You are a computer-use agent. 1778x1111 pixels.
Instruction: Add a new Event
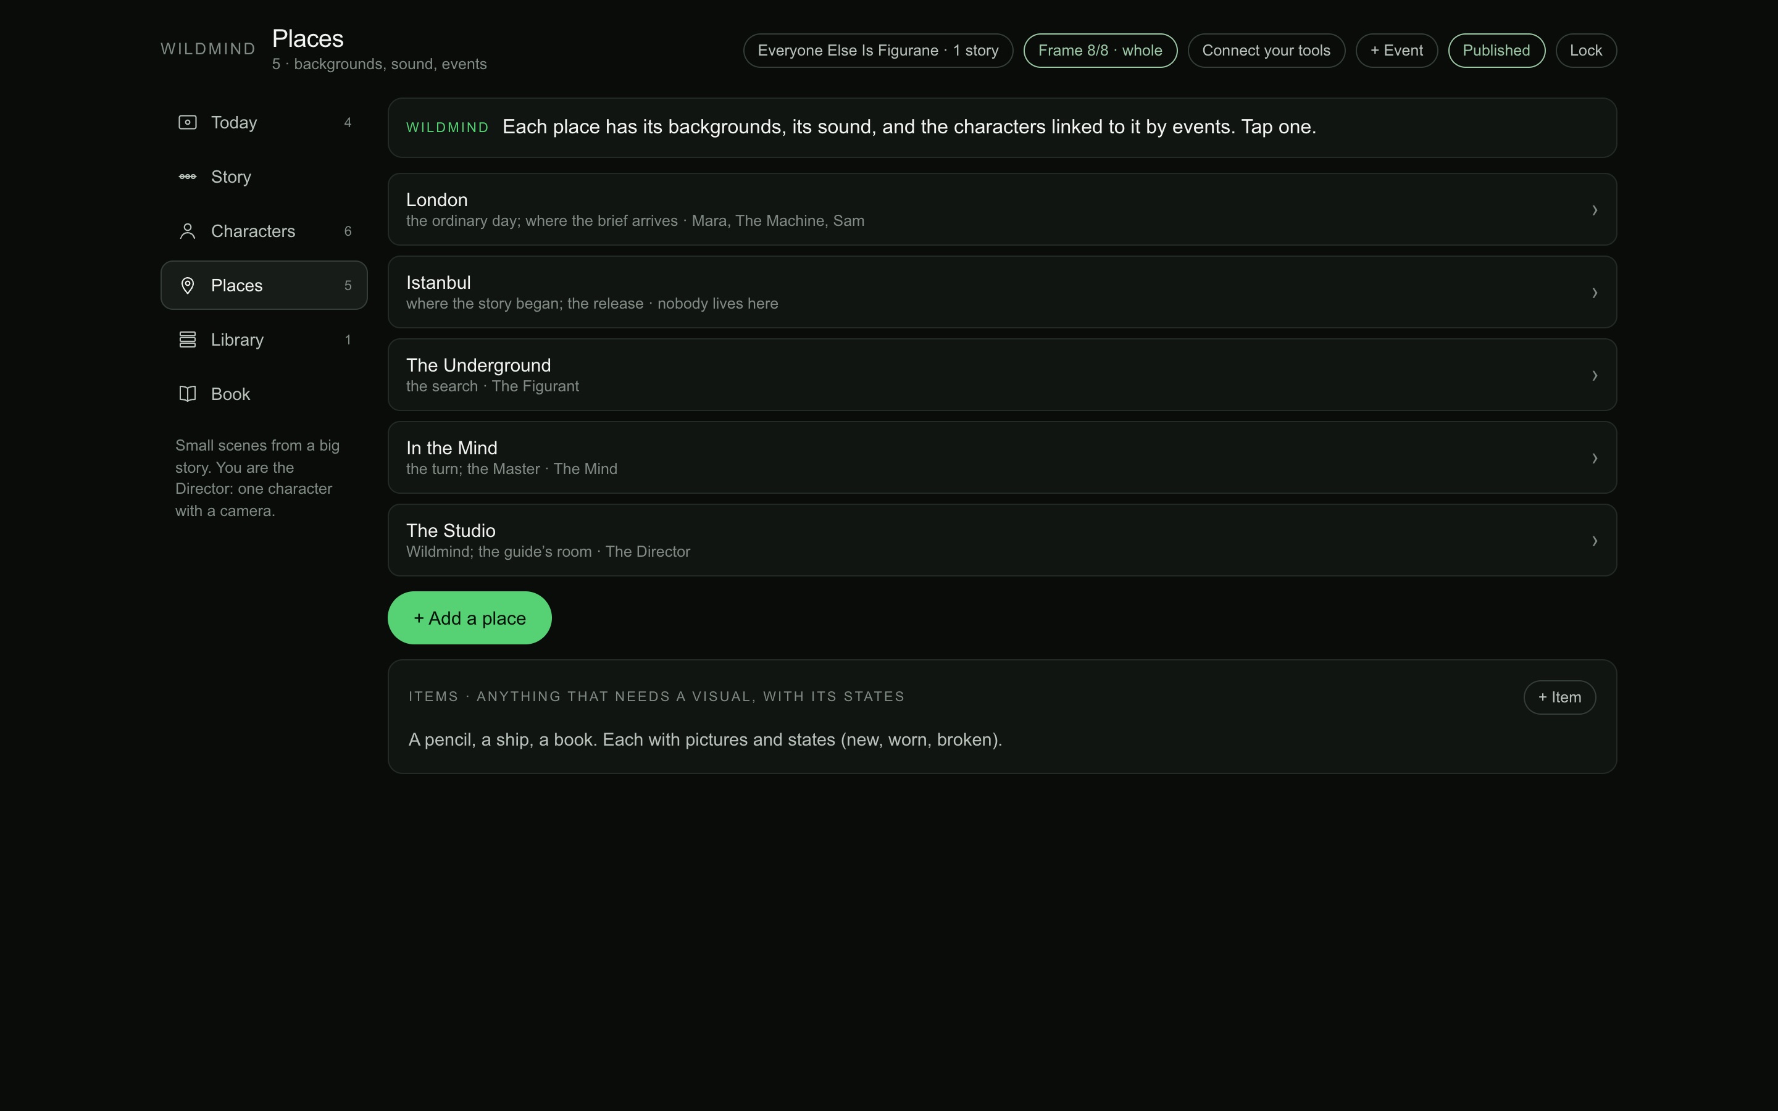pyautogui.click(x=1396, y=51)
